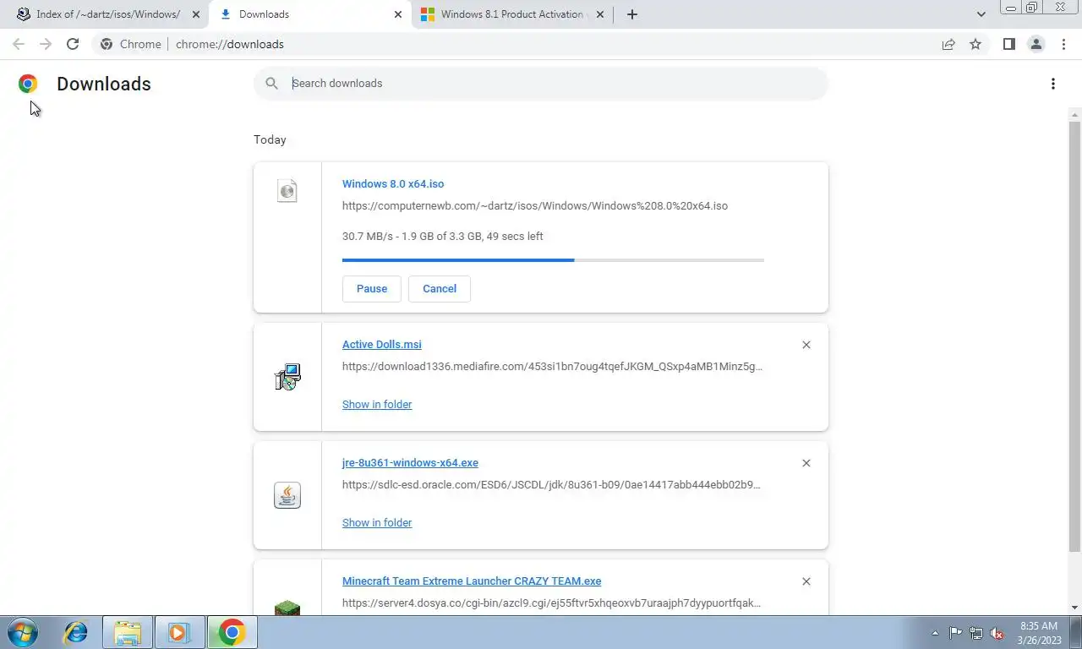Show hidden system tray icons

(935, 633)
